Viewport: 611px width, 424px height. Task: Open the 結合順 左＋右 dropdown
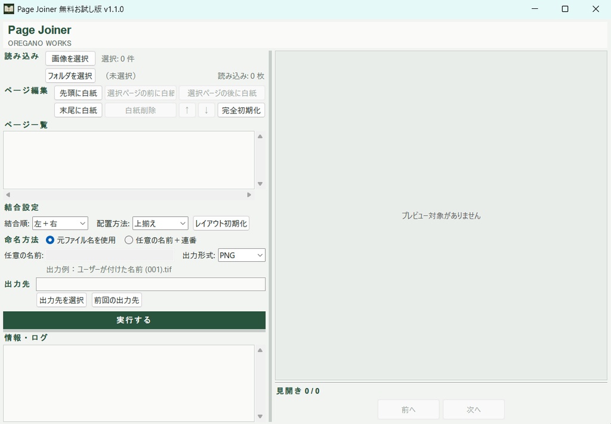(x=60, y=224)
